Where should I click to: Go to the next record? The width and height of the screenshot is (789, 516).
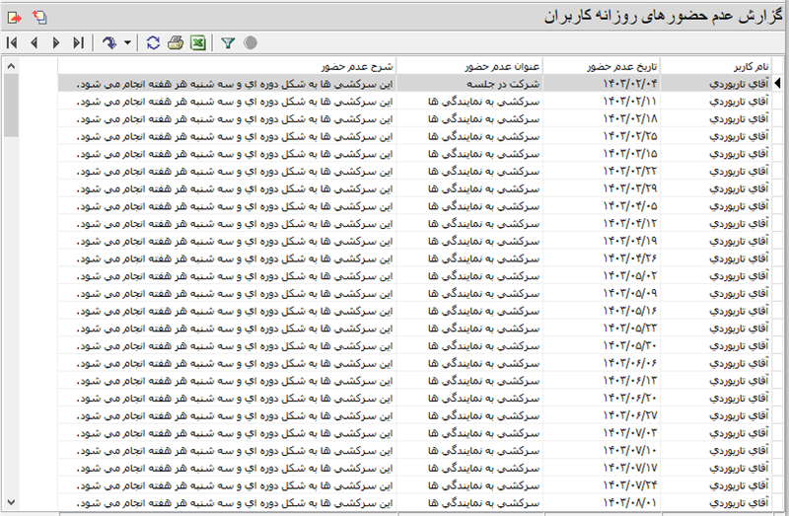click(55, 43)
